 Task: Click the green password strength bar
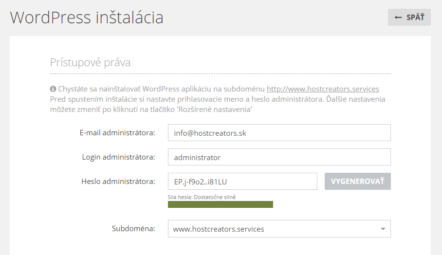coord(221,204)
